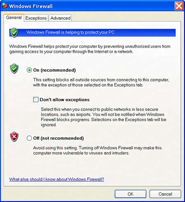Click the firewall description paragraph text

90,49
